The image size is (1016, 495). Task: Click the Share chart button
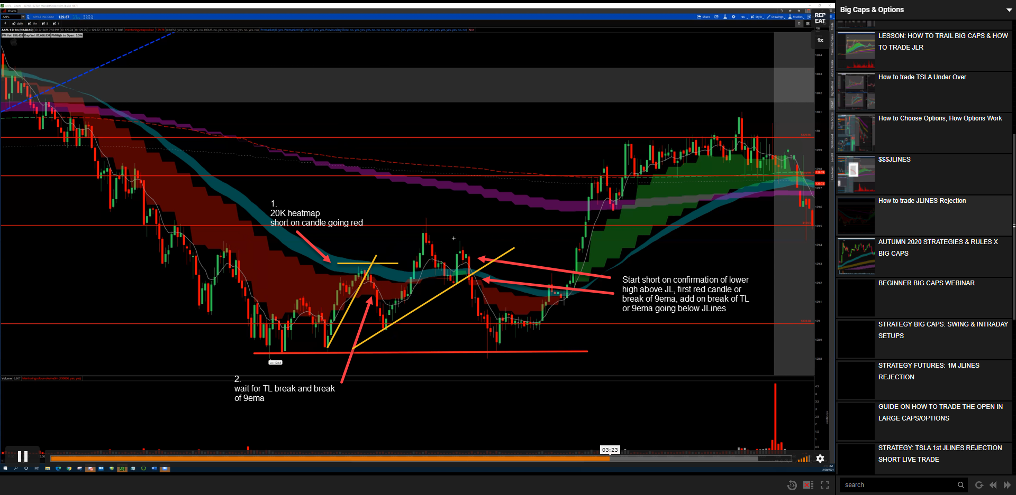tap(704, 17)
